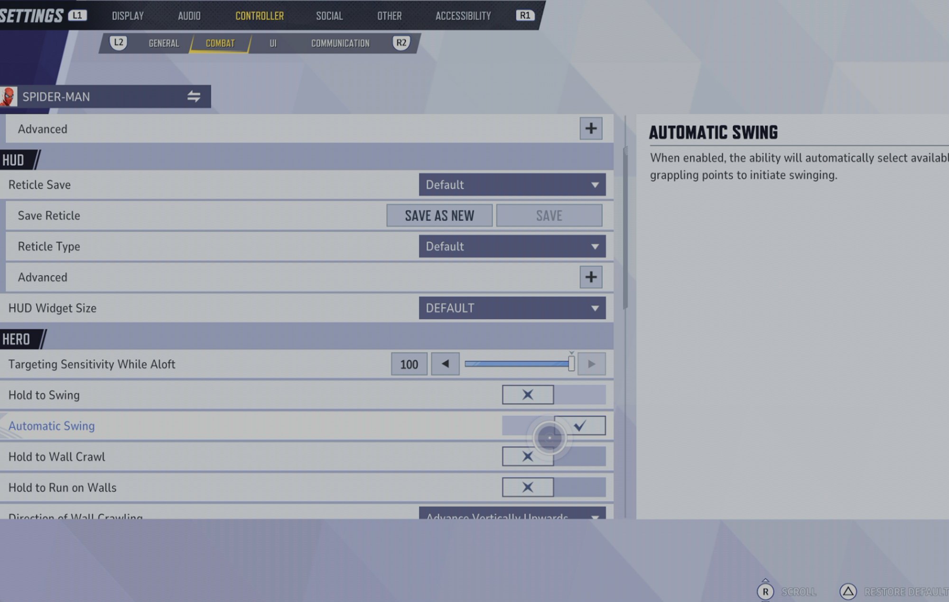
Task: Open Direction of Wall Crawling dropdown
Action: coord(512,513)
